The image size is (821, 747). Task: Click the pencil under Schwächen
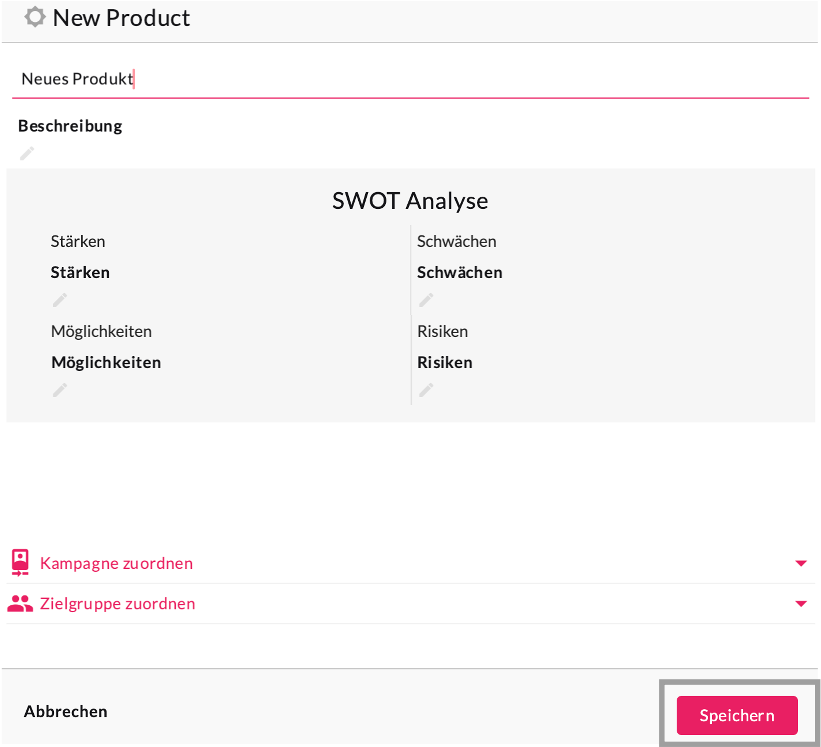coord(426,300)
